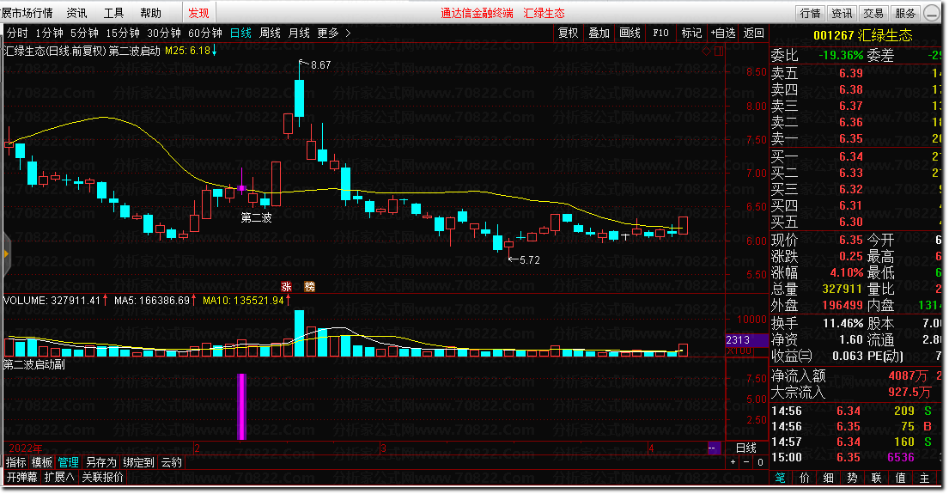
Task: Click the 5.72 low price label
Action: pos(530,260)
